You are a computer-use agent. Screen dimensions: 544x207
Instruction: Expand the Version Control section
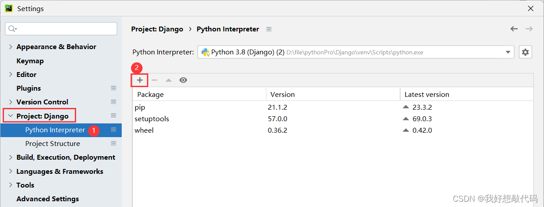[x=11, y=102]
